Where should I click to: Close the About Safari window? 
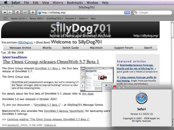114,87
